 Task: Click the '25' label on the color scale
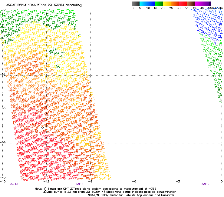click(x=171, y=8)
